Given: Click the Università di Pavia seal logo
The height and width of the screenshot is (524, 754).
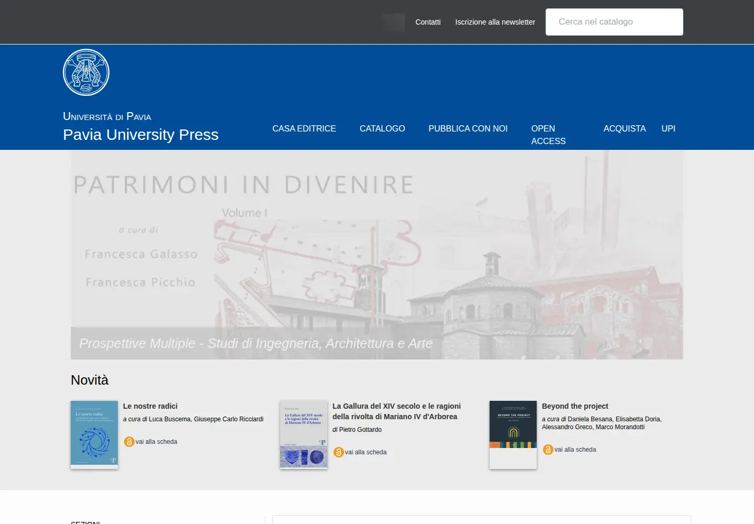Looking at the screenshot, I should coord(86,72).
